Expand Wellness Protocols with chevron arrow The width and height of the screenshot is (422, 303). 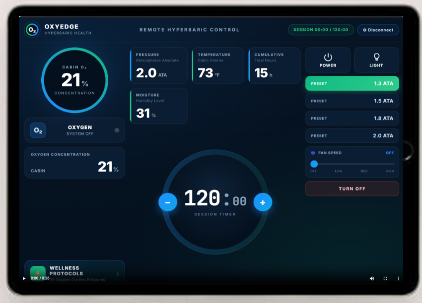click(x=118, y=274)
